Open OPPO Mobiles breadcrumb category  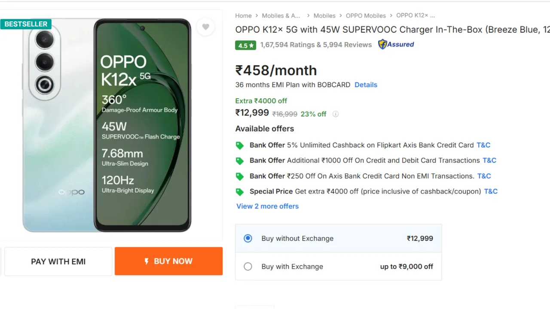tap(366, 15)
